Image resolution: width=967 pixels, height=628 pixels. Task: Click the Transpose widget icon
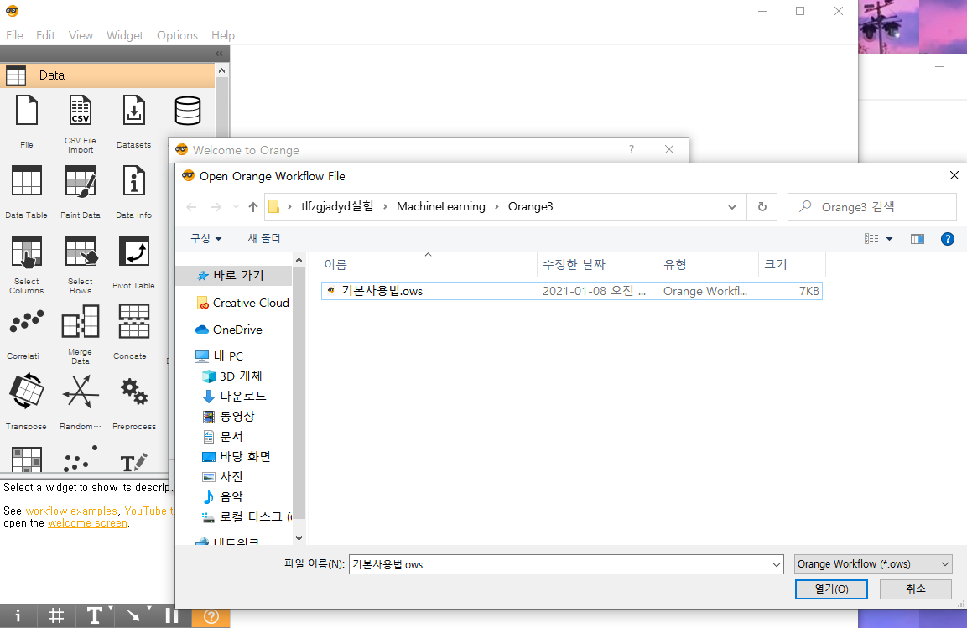point(26,392)
